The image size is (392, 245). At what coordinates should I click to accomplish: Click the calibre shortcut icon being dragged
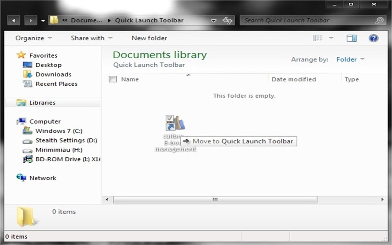click(x=175, y=123)
